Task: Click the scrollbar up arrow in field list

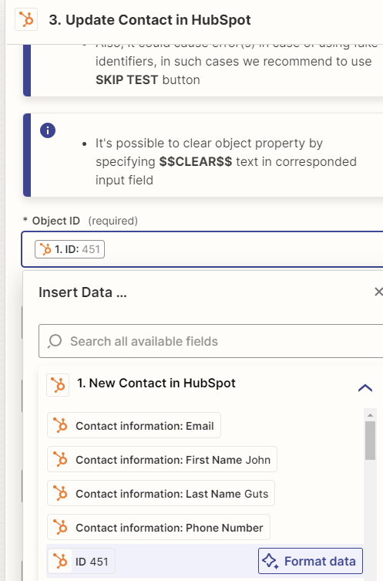Action: coord(370,415)
